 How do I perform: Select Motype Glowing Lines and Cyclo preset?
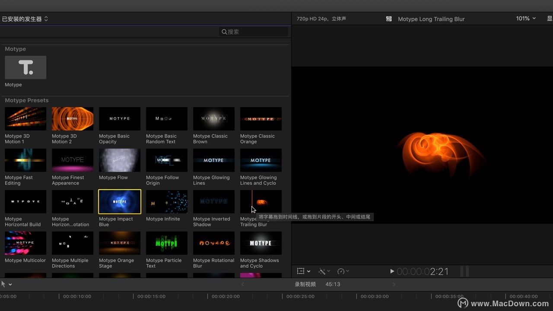261,160
